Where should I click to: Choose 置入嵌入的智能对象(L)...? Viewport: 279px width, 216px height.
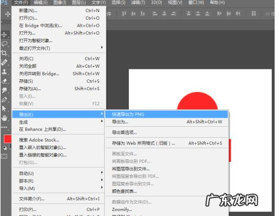tap(58, 148)
